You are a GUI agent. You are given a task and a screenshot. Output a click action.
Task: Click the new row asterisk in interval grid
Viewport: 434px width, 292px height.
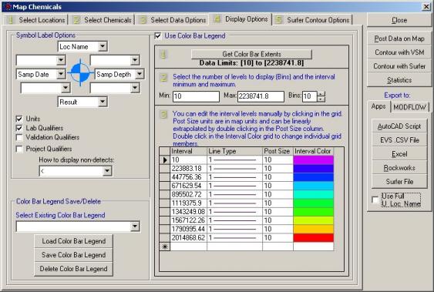point(165,247)
